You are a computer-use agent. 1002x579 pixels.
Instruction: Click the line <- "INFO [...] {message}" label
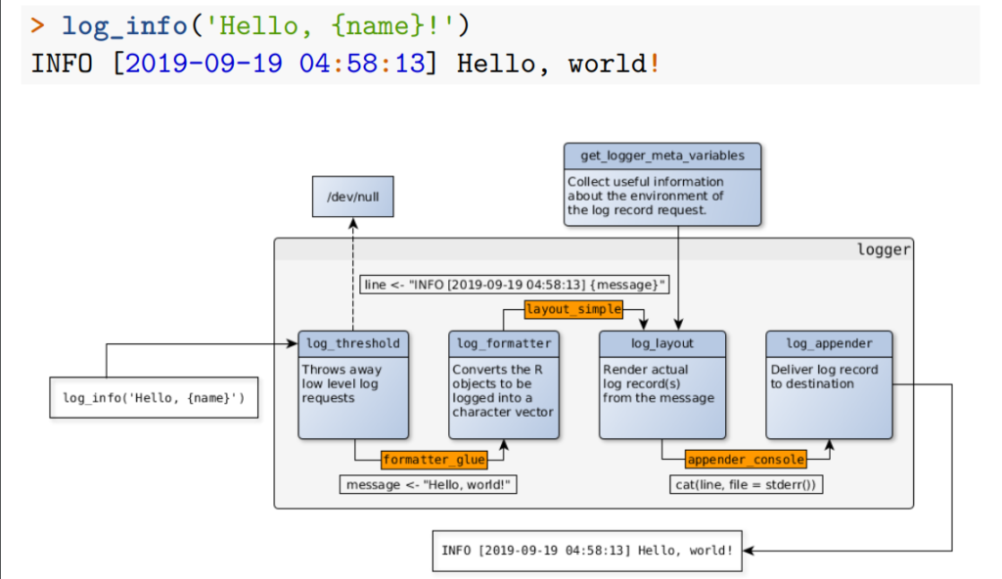pos(515,285)
